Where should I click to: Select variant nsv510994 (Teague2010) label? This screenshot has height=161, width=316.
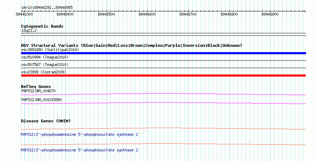tap(45, 57)
